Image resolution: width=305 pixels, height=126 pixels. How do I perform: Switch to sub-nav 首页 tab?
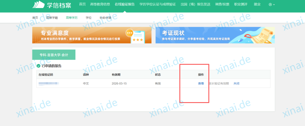click(35, 18)
